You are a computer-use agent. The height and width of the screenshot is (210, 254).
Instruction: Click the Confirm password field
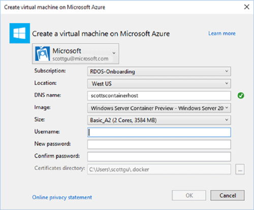click(x=159, y=156)
